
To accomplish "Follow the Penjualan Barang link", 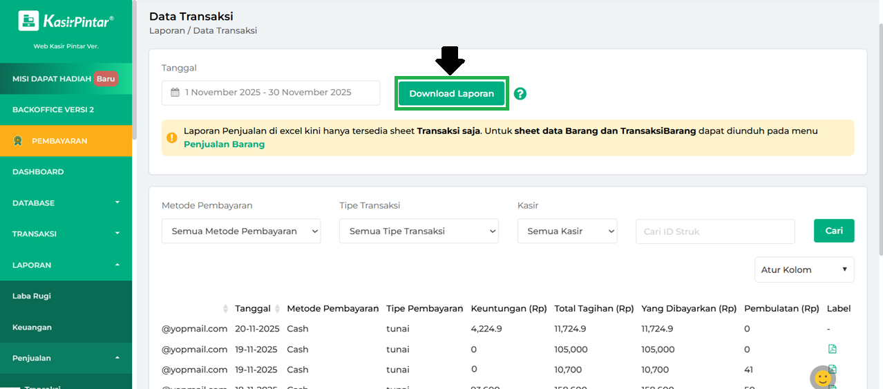I will click(x=224, y=144).
